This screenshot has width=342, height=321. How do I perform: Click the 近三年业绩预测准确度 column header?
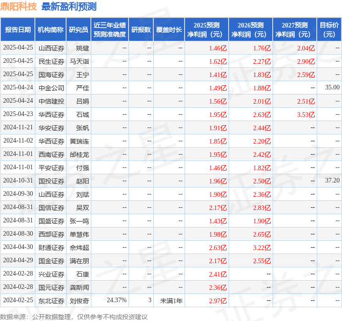(x=110, y=29)
